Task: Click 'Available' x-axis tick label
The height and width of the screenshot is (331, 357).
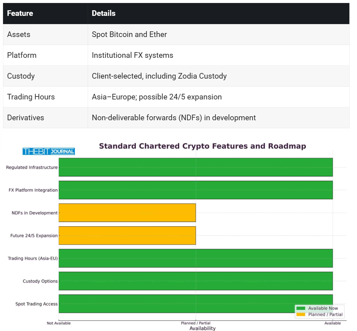Action: point(332,323)
